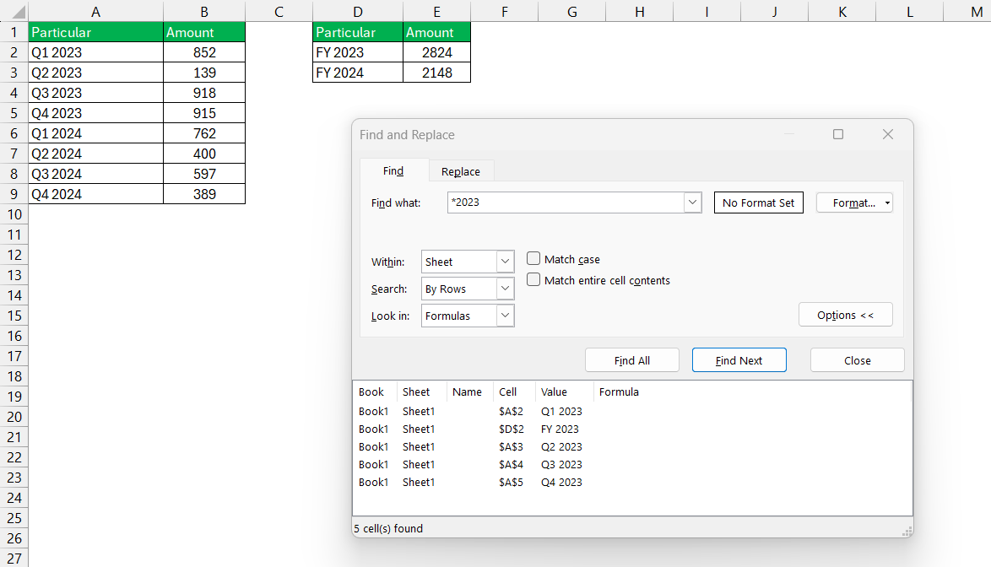The height and width of the screenshot is (567, 991).
Task: Click cell with amount 762
Action: (x=204, y=133)
